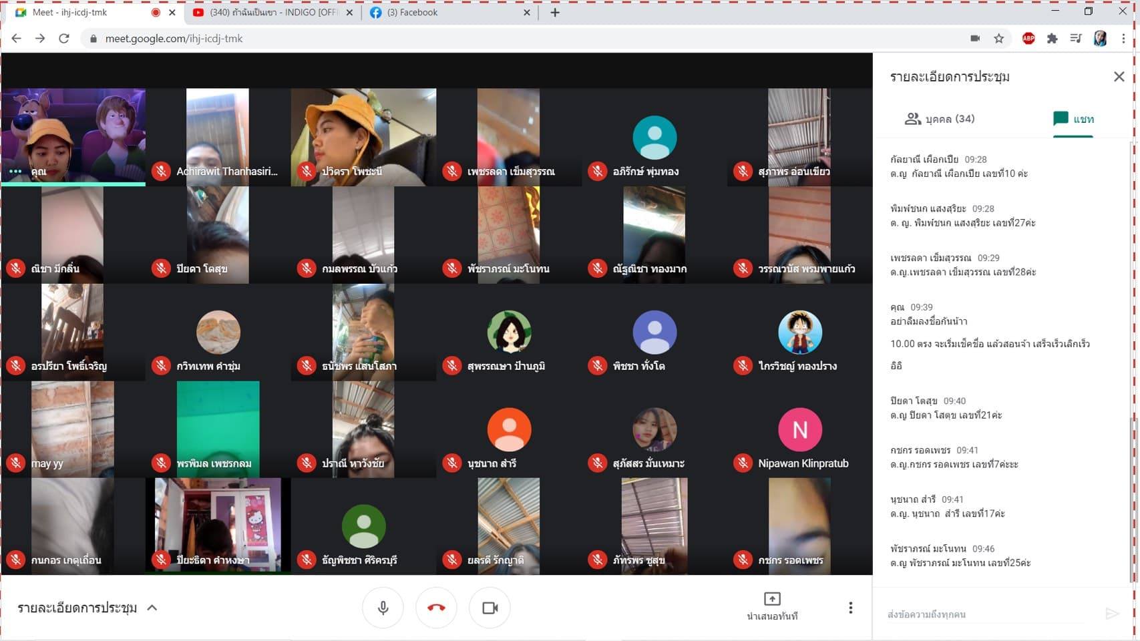This screenshot has height=641, width=1140.
Task: Open the extensions puzzle icon
Action: [x=1053, y=39]
